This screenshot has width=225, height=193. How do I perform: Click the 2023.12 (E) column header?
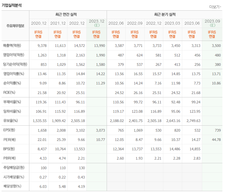[97, 23]
